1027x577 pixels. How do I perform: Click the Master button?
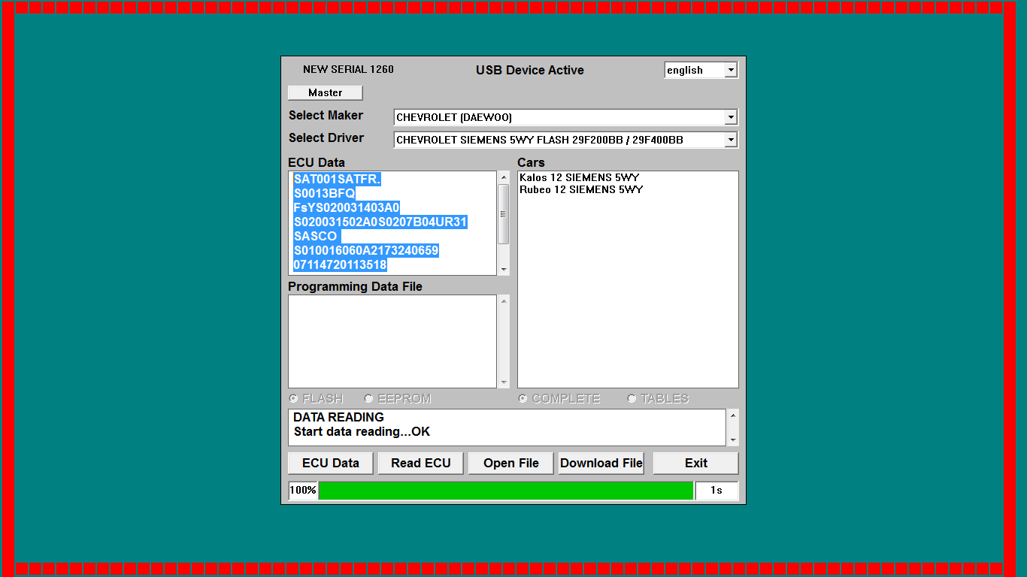point(325,92)
